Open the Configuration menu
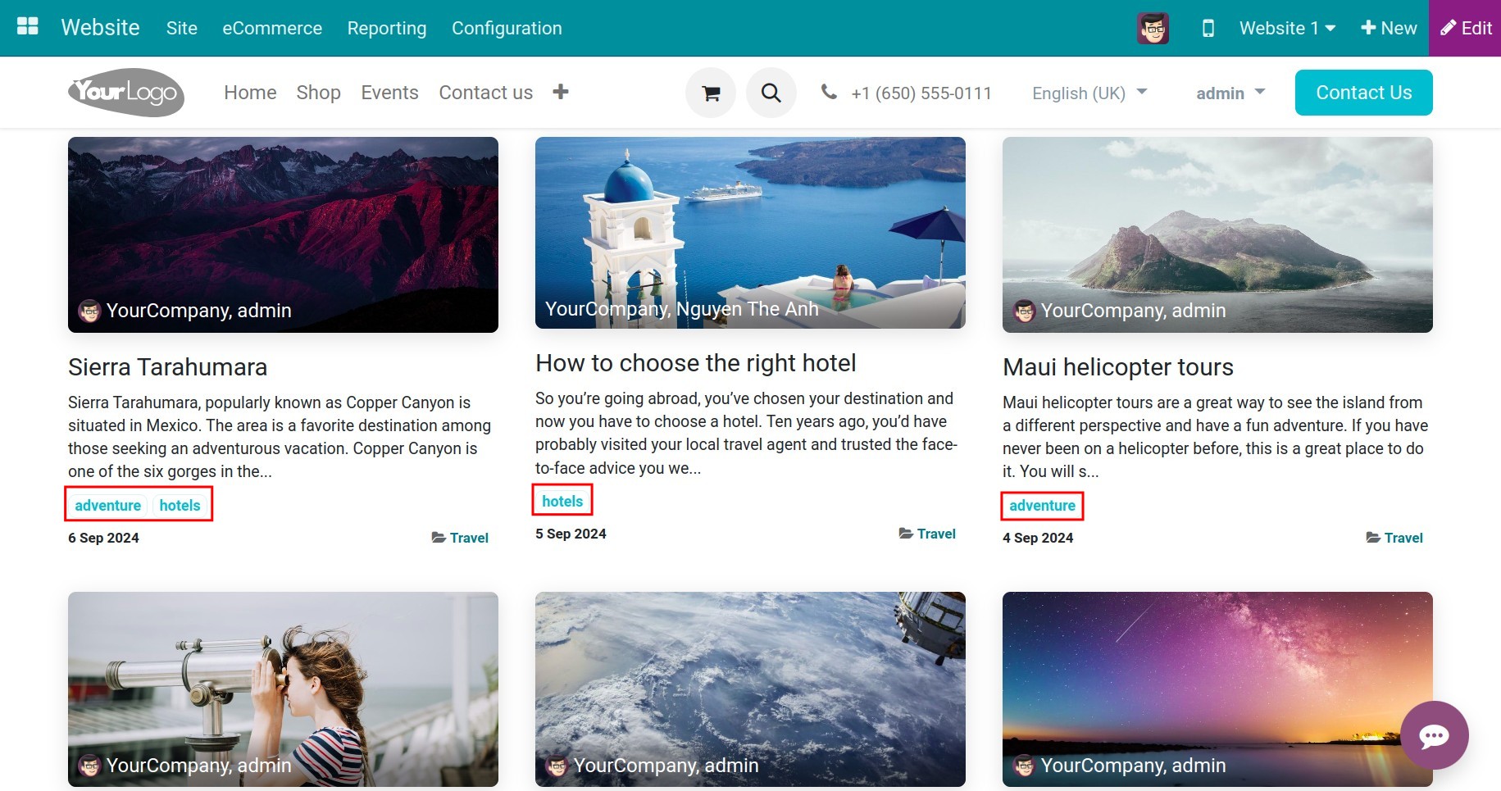This screenshot has width=1501, height=791. pyautogui.click(x=506, y=27)
